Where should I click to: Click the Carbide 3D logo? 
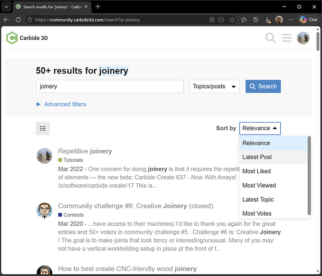tap(27, 38)
